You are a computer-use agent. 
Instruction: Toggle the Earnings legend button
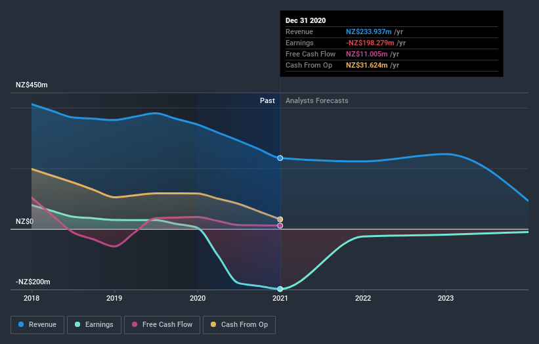coord(94,325)
